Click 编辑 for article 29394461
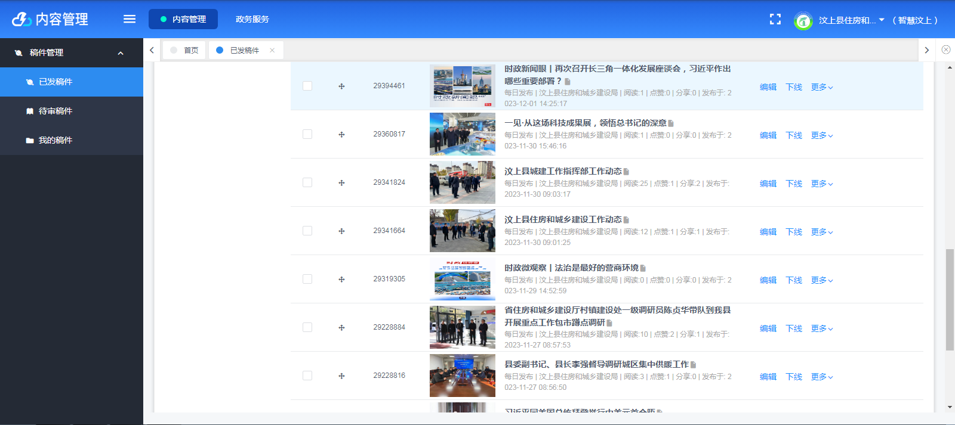 tap(768, 87)
